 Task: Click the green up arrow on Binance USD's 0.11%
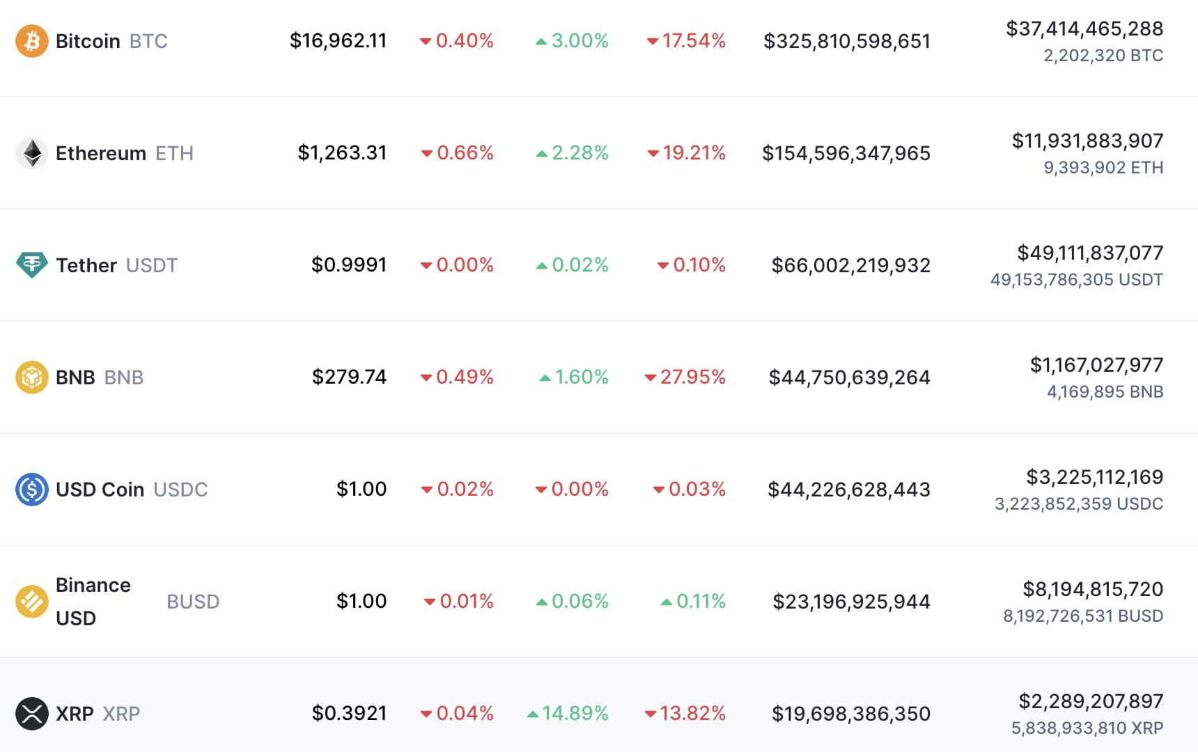(x=667, y=601)
